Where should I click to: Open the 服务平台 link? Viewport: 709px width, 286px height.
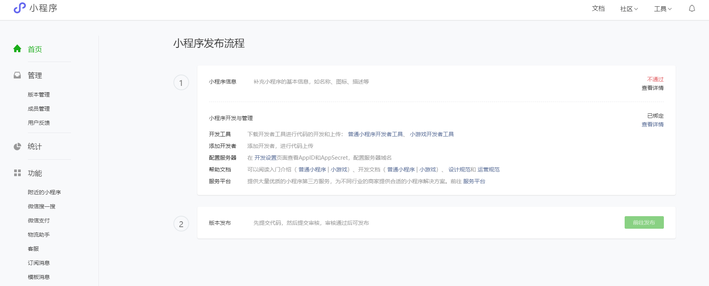tap(474, 181)
